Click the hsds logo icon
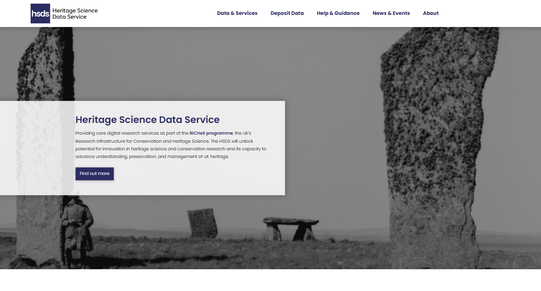Screen dimensions: 541x291 (x=40, y=13)
